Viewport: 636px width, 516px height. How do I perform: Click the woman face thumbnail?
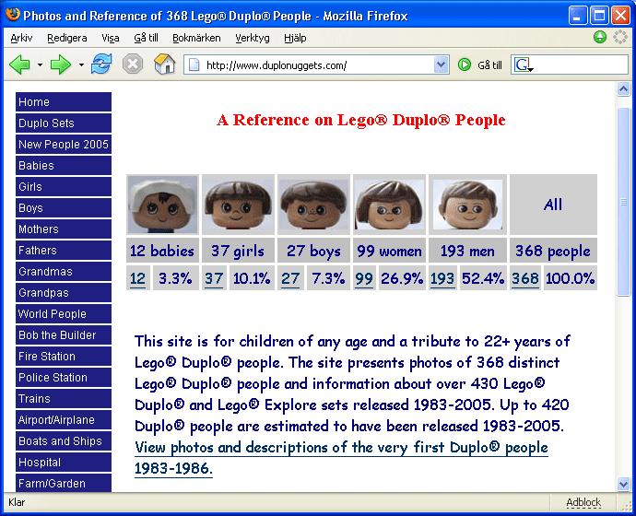(x=389, y=205)
